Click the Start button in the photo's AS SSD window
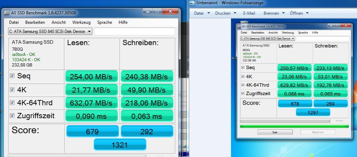 click(275, 132)
